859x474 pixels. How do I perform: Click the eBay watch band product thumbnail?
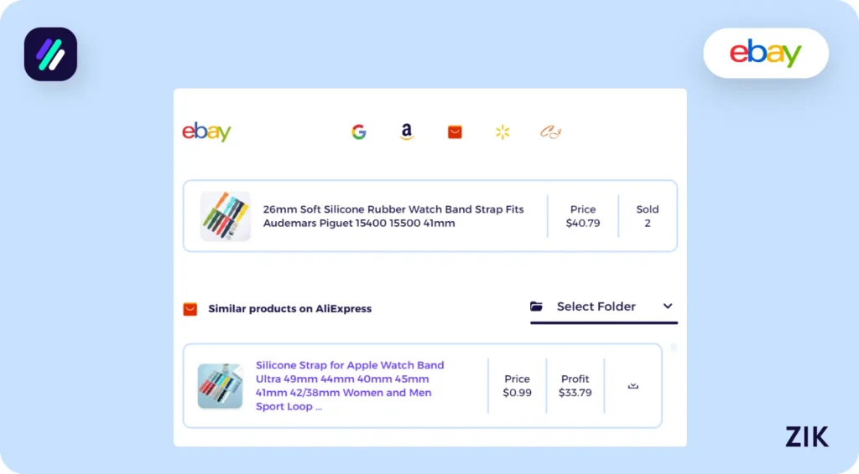[x=226, y=216]
